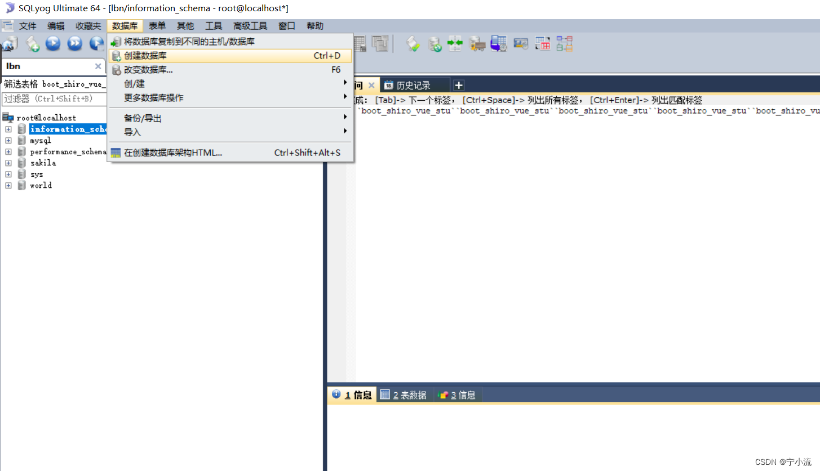Close the lbn connection tab
820x471 pixels.
[x=98, y=66]
